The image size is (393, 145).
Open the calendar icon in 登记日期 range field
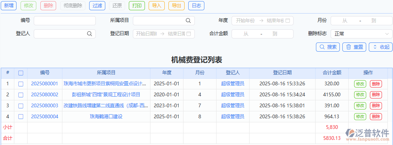189,34
